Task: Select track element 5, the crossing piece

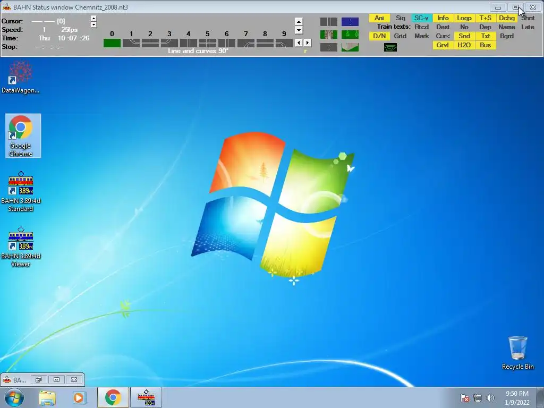Action: point(208,43)
